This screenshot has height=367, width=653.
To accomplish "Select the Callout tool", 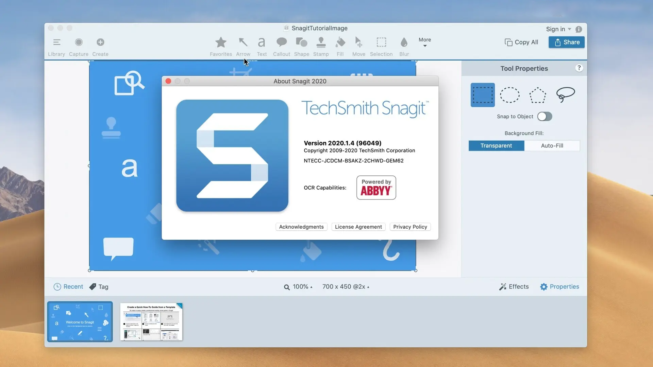I will [281, 47].
